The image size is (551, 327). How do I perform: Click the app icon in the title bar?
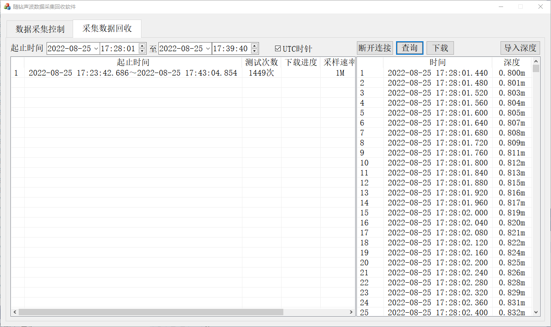tap(7, 7)
